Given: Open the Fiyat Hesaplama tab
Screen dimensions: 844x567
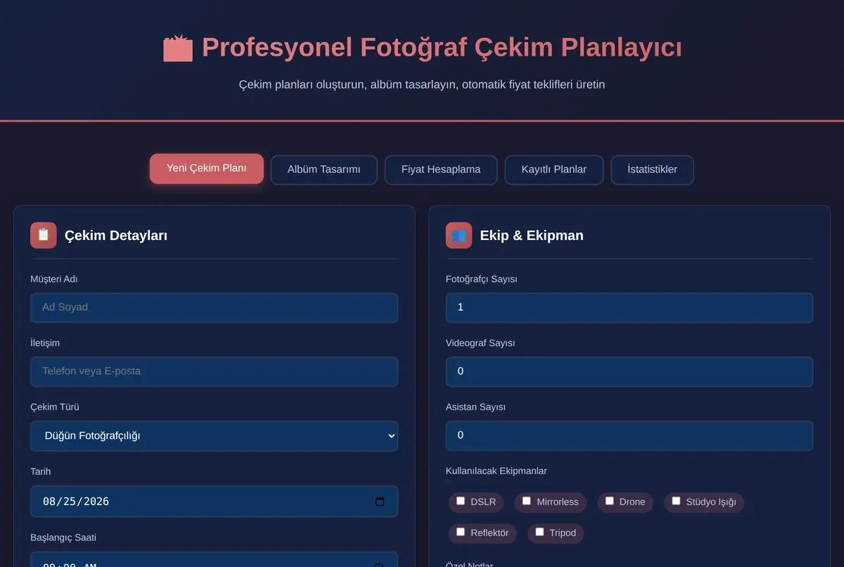Looking at the screenshot, I should click(441, 170).
